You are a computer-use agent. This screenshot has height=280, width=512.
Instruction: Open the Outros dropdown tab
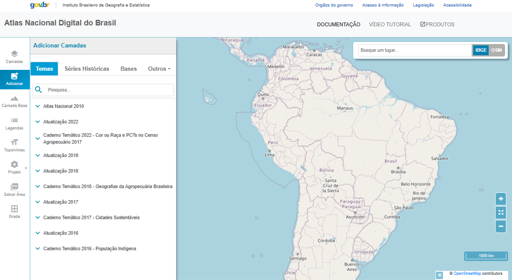(159, 69)
